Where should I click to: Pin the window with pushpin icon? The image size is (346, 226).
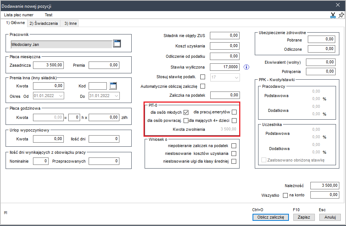click(341, 15)
